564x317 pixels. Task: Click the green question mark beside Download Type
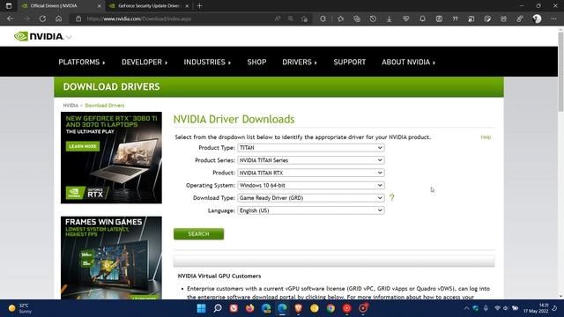pyautogui.click(x=391, y=197)
